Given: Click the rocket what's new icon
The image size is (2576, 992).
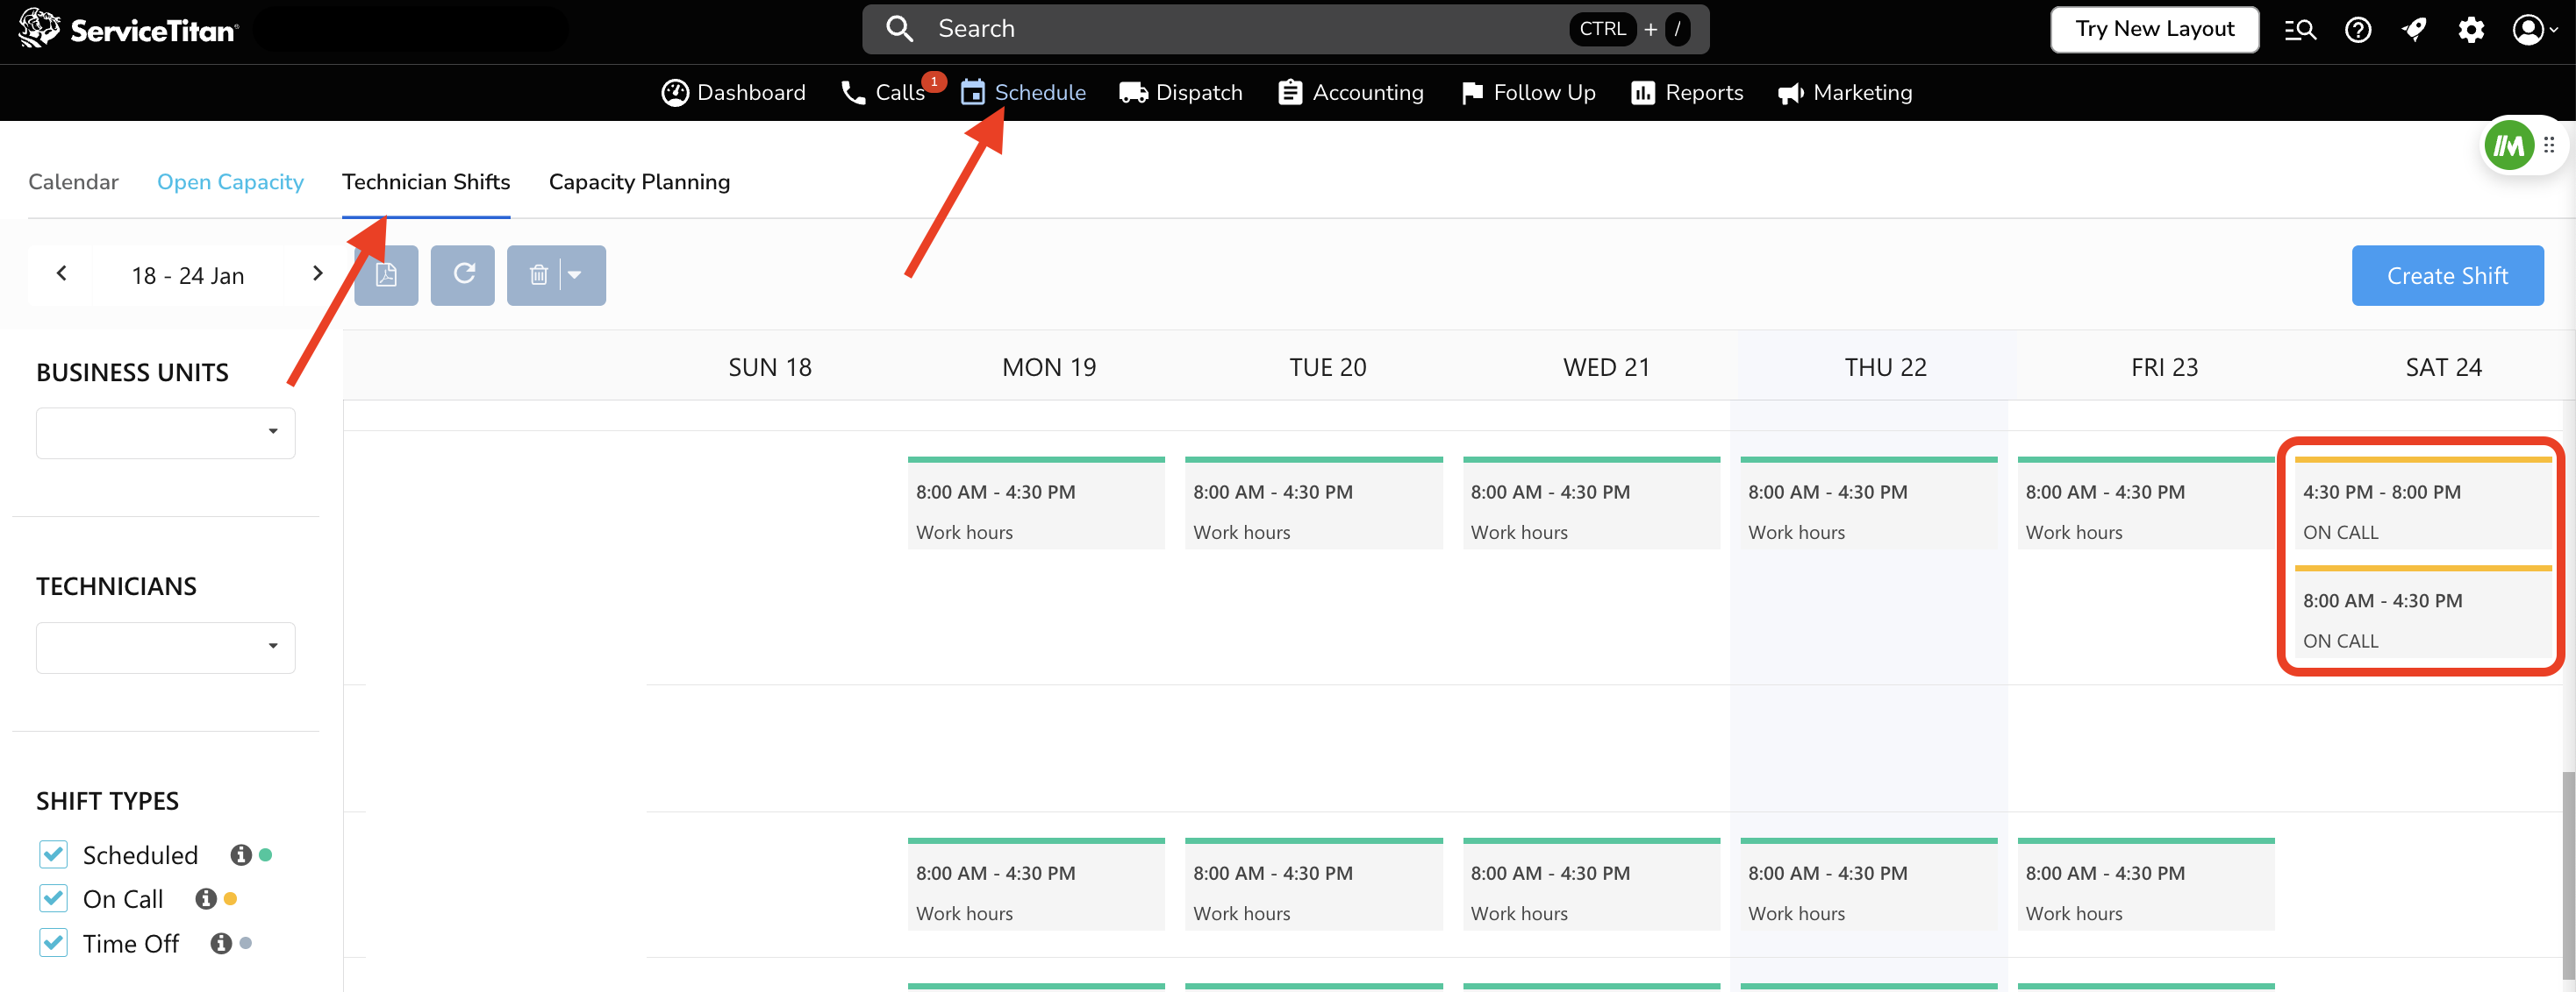Looking at the screenshot, I should (x=2414, y=30).
